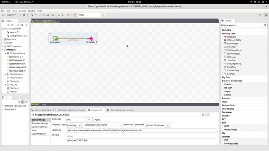Click the table-layout view icon in Component panel
269x151 pixels.
(x=203, y=115)
